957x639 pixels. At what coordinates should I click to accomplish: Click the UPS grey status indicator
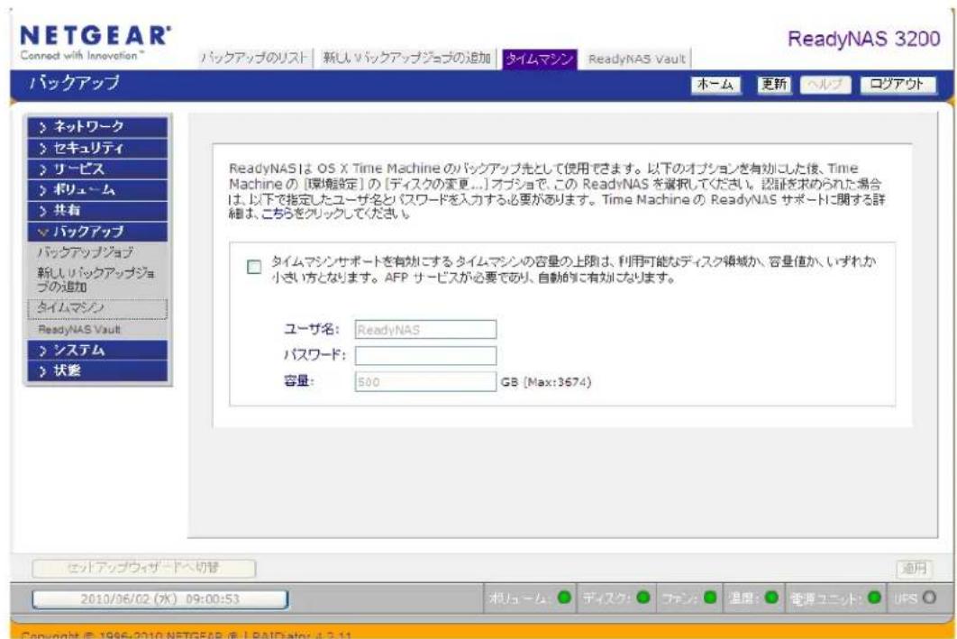click(x=930, y=598)
